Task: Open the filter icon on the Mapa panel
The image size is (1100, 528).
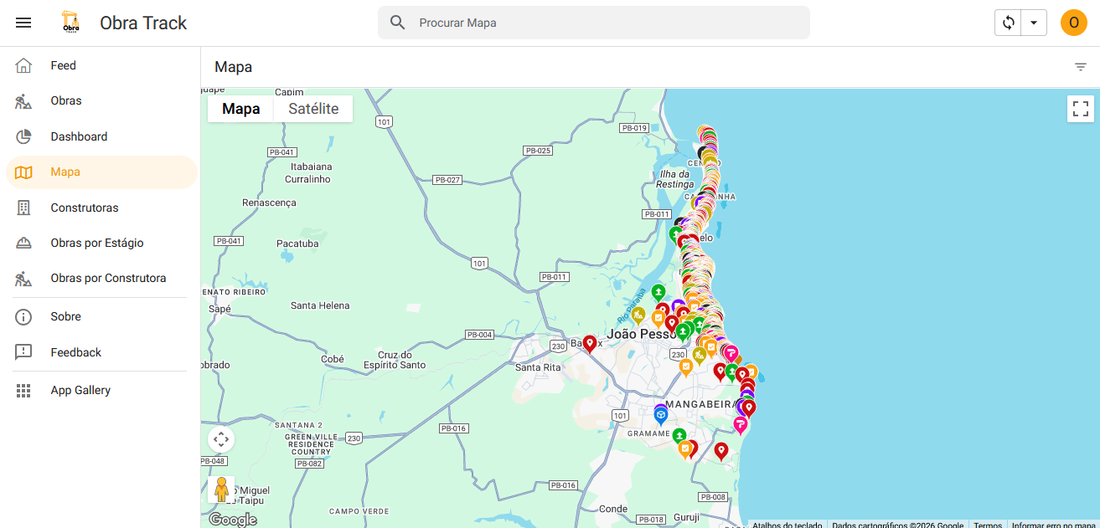Action: point(1080,66)
